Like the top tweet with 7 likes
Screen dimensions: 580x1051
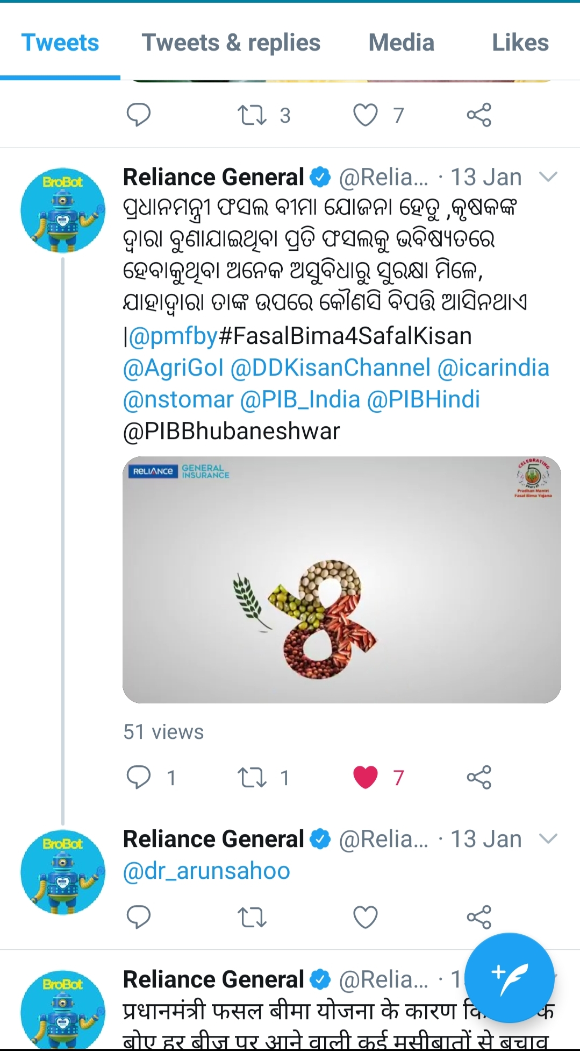coord(366,115)
